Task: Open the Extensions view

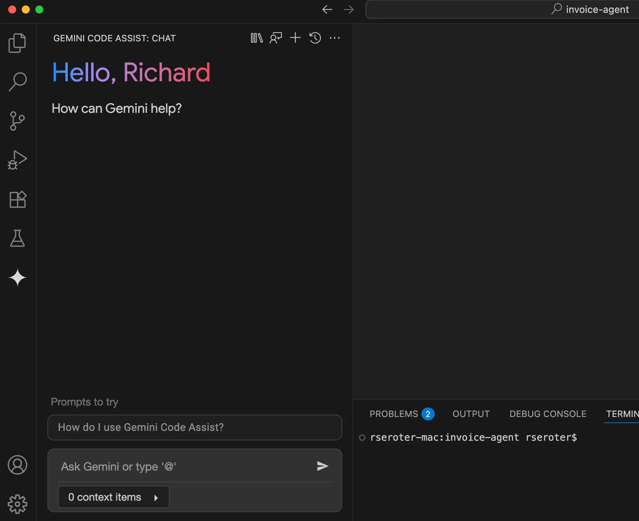Action: [x=18, y=199]
